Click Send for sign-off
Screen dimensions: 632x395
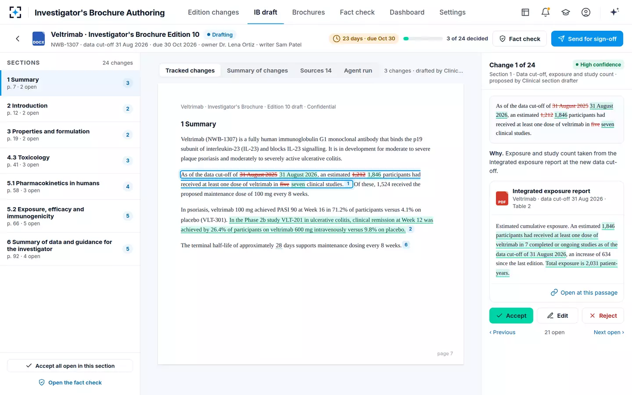[x=587, y=39]
